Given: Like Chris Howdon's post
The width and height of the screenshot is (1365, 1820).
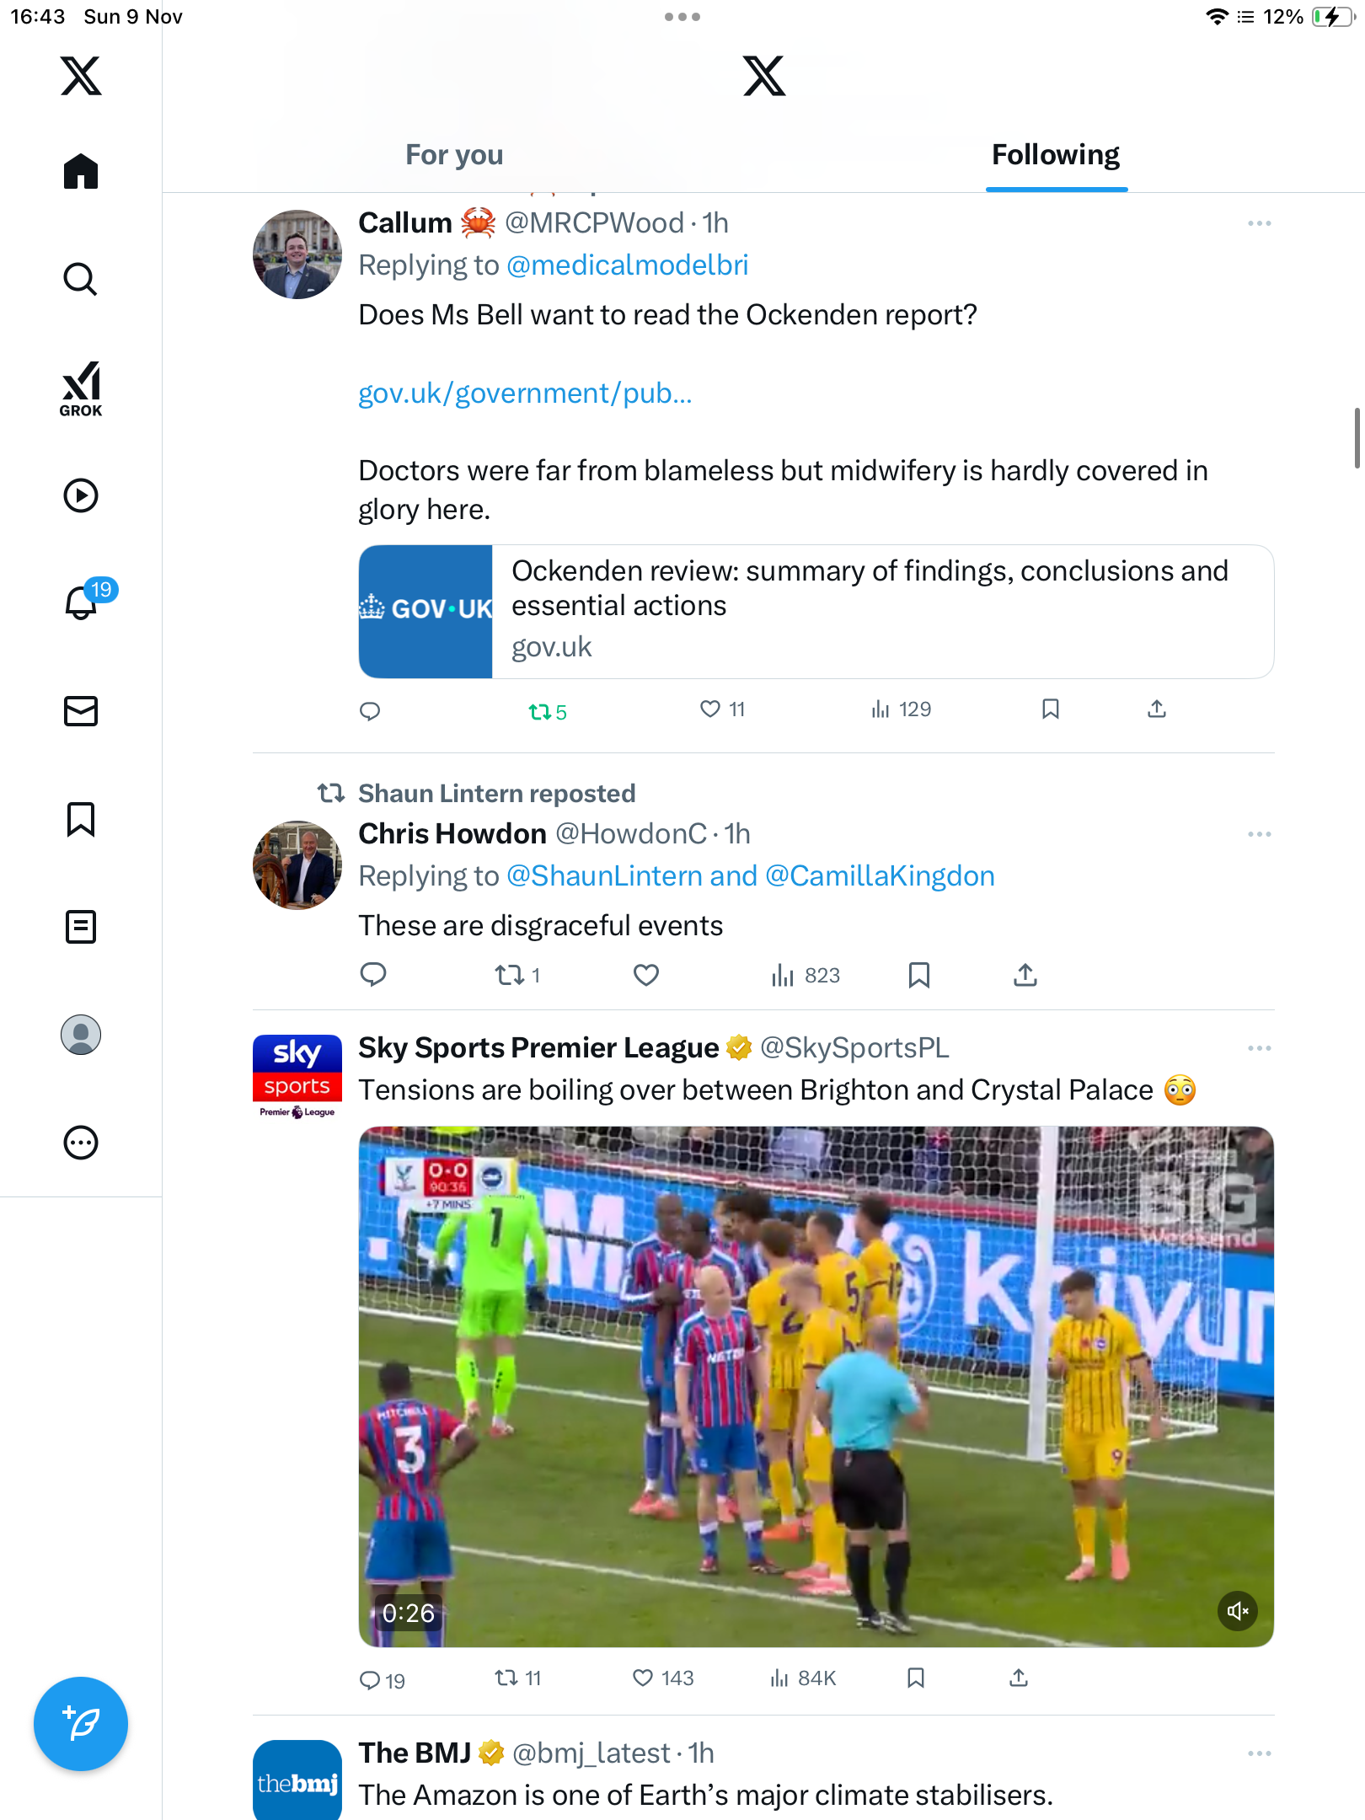Looking at the screenshot, I should (645, 975).
